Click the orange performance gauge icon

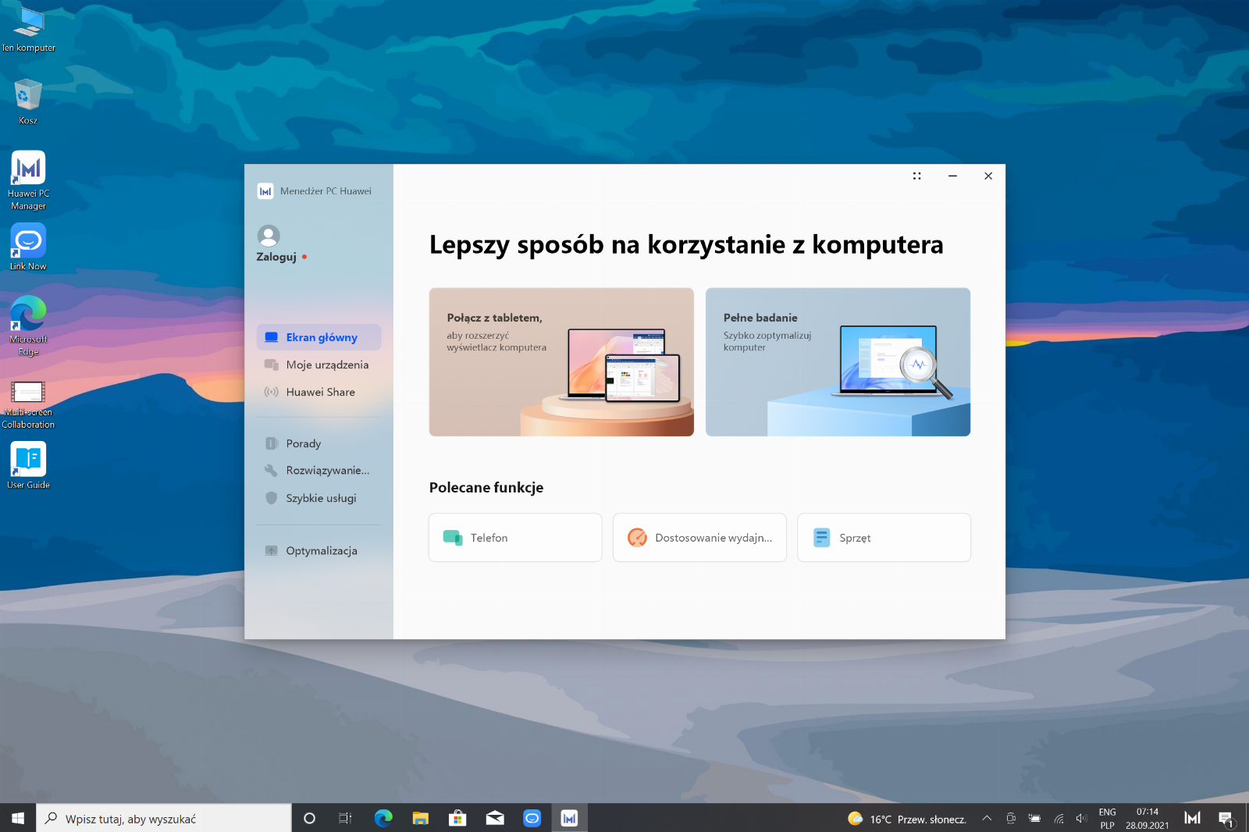click(638, 538)
